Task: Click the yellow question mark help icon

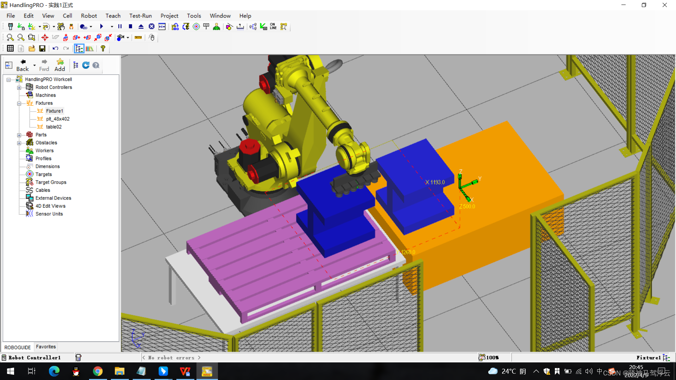Action: [x=103, y=49]
